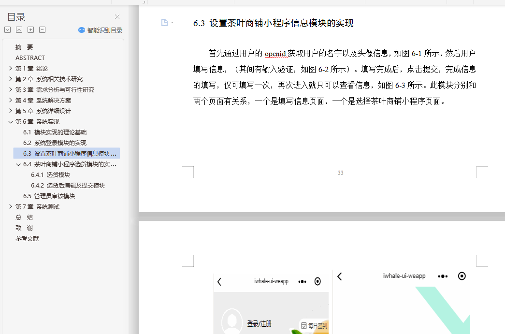Select 第6章 系统实现 entry
This screenshot has width=505, height=334.
(37, 121)
